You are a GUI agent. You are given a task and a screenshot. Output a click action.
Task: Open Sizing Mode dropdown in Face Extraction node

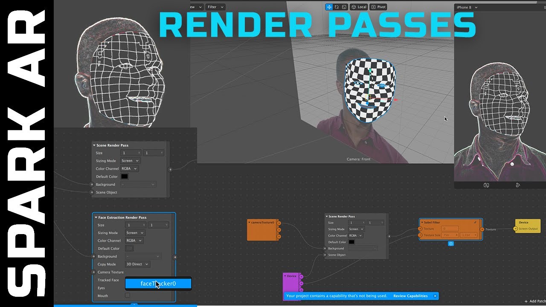[135, 233]
